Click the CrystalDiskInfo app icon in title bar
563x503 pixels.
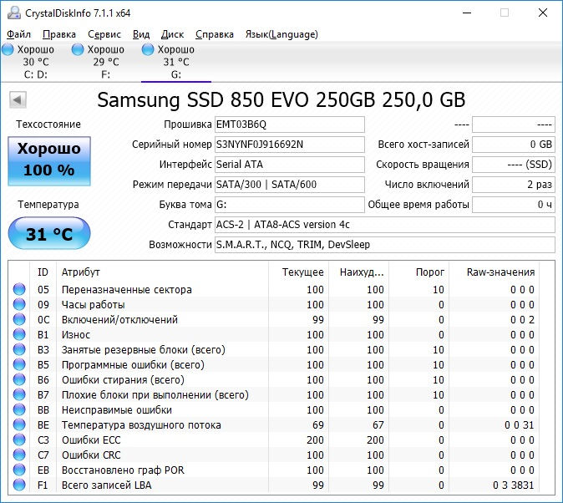pyautogui.click(x=14, y=13)
